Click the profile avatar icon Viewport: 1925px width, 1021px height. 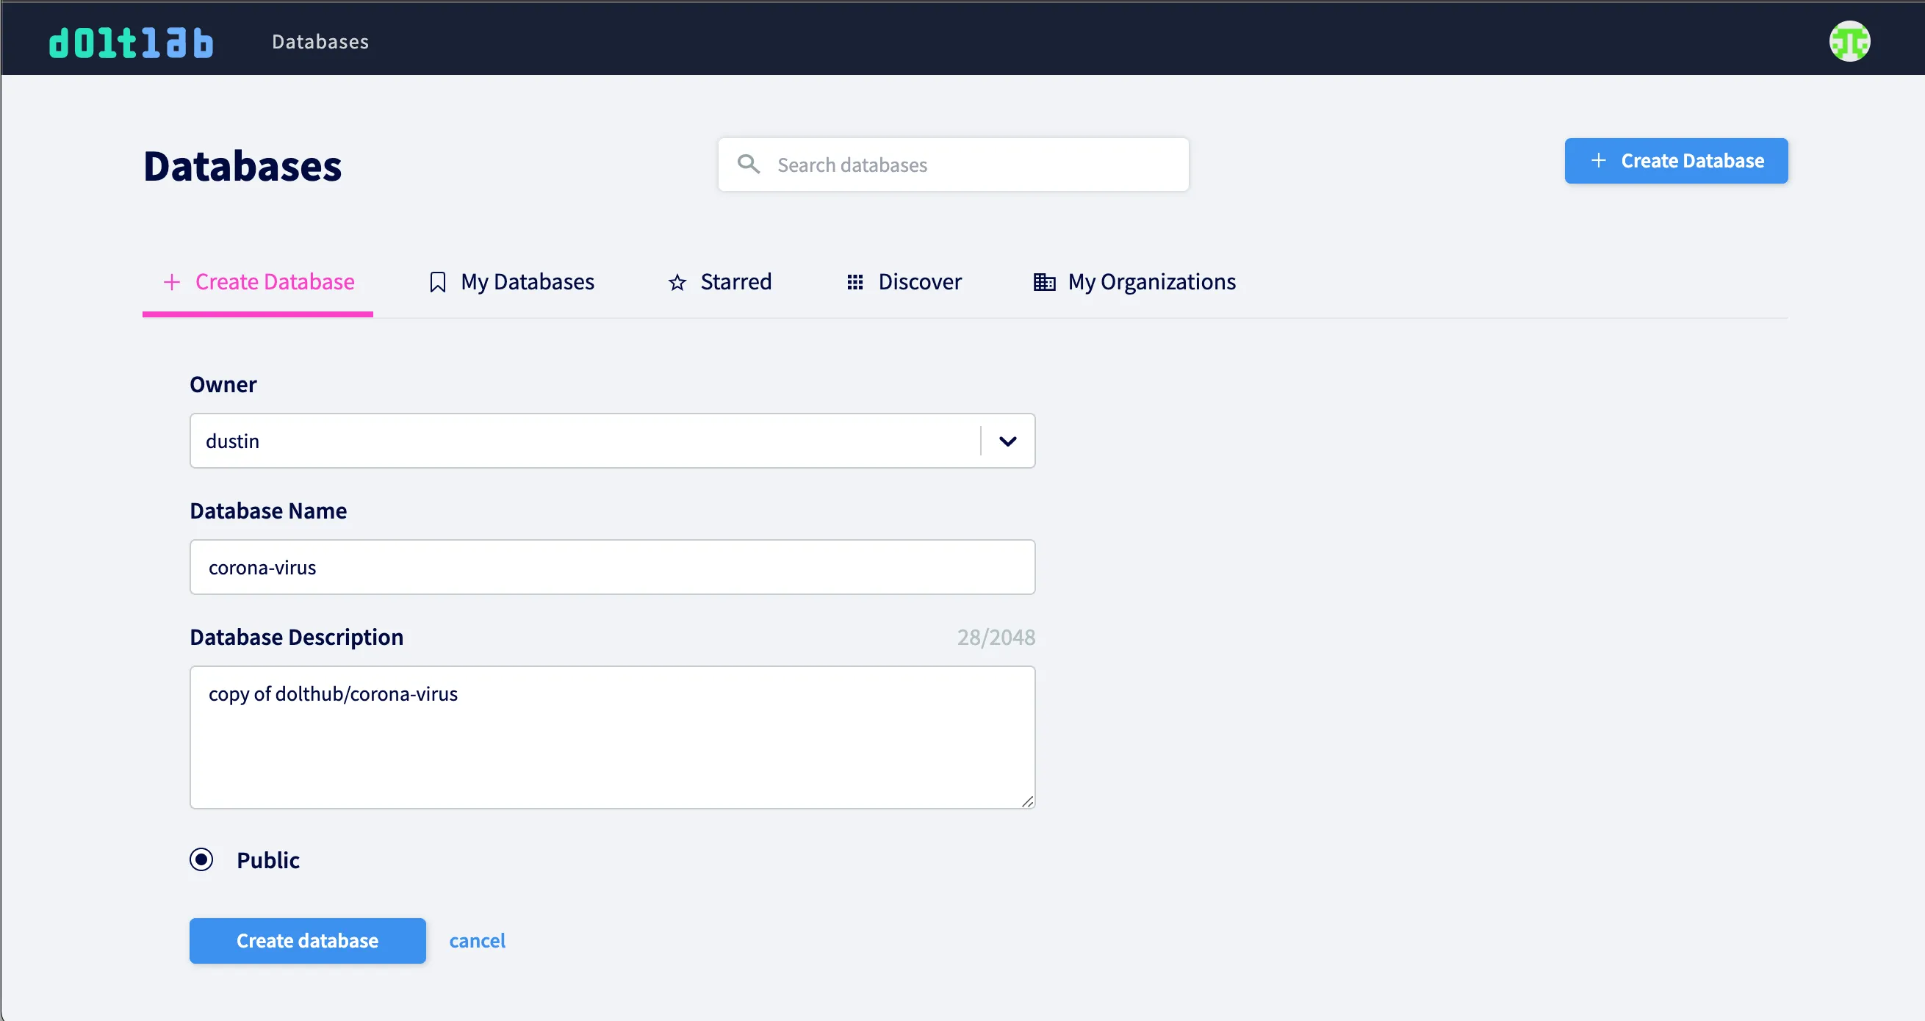coord(1849,41)
